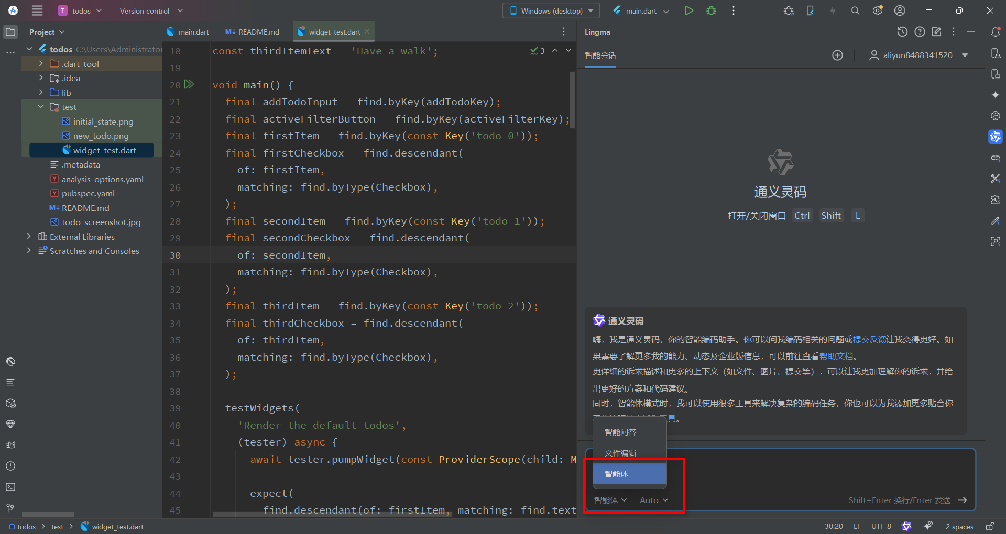Click the LF line separator status
Viewport: 1006px width, 534px height.
coord(857,526)
